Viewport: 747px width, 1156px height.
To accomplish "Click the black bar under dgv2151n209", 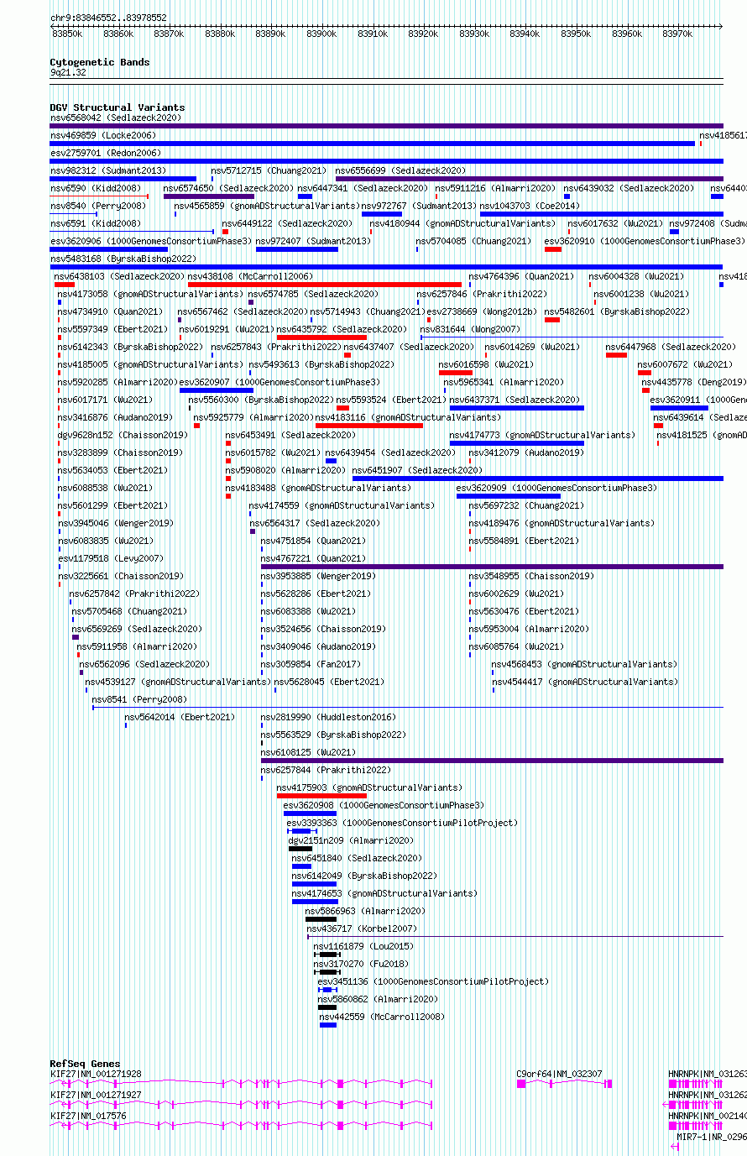I will [300, 848].
